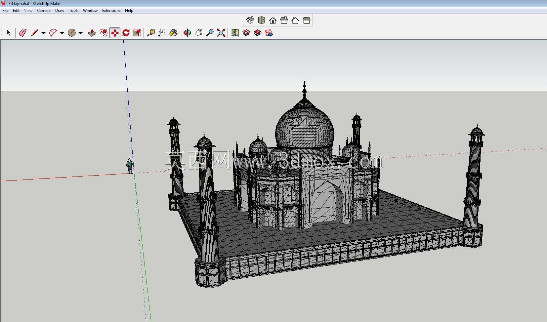Click the SketchUp logo in the title bar
Image resolution: width=547 pixels, height=322 pixels.
4,3
